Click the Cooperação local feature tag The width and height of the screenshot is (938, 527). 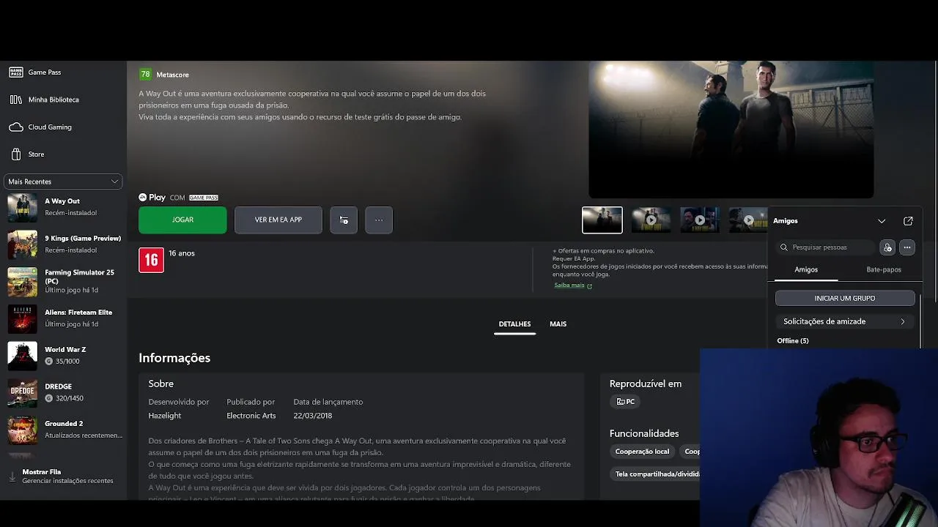pos(642,452)
